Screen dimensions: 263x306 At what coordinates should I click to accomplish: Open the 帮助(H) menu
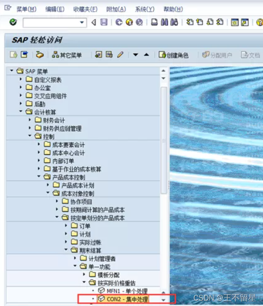pos(173,9)
